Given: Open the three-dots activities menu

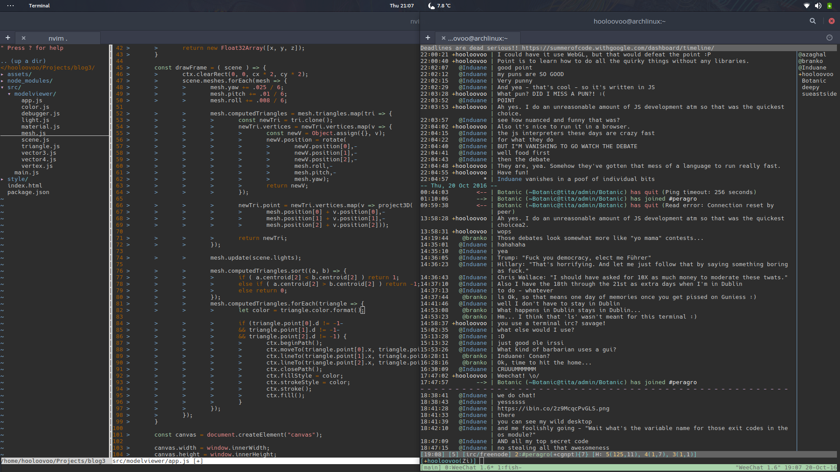Looking at the screenshot, I should pos(10,6).
